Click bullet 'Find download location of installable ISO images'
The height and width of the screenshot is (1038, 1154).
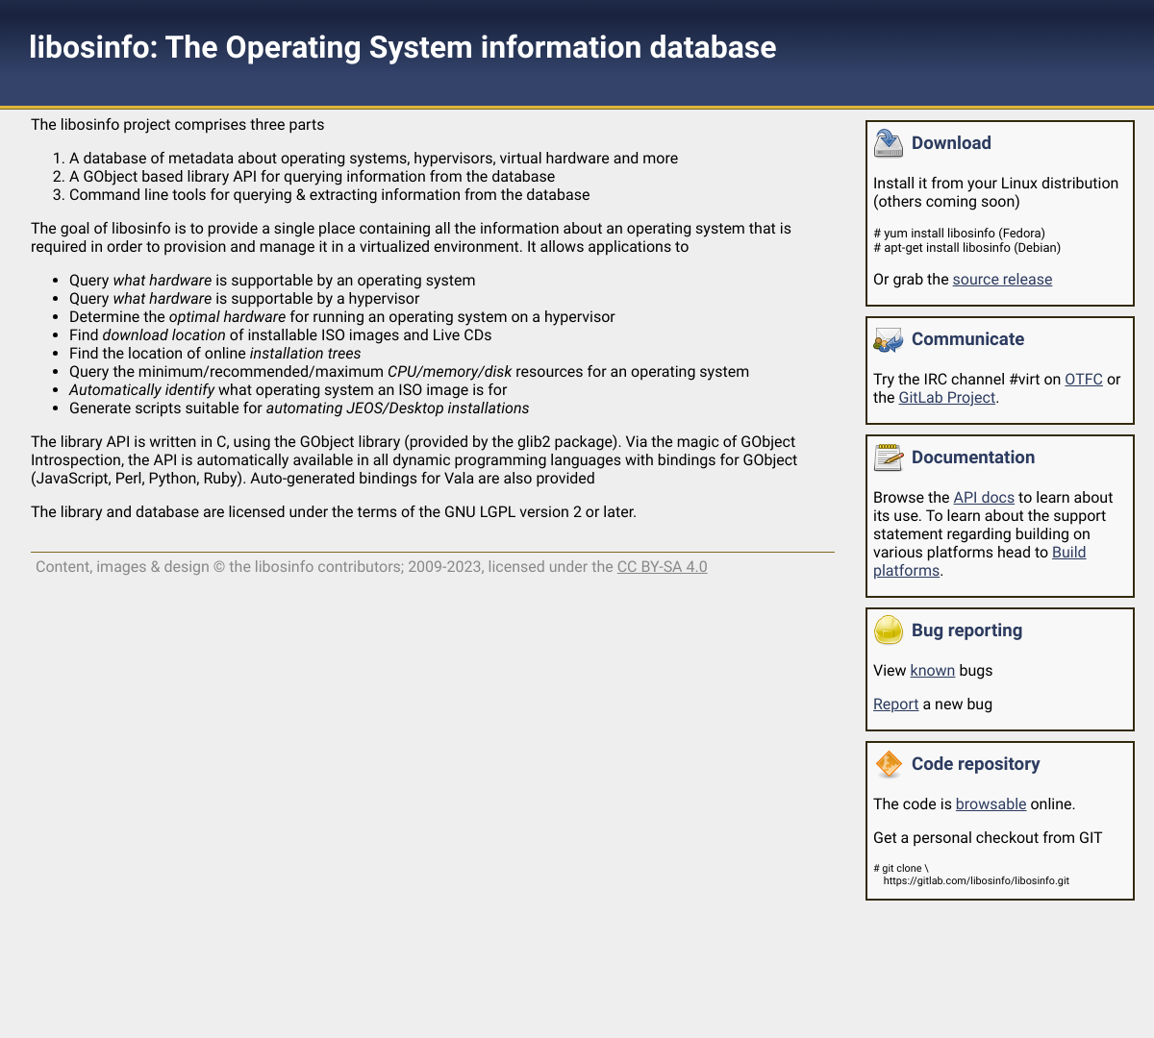click(280, 335)
